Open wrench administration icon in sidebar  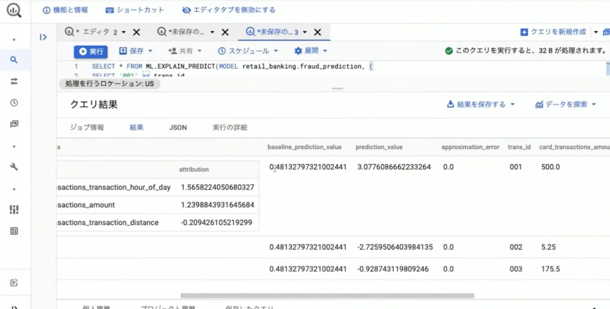pyautogui.click(x=14, y=167)
